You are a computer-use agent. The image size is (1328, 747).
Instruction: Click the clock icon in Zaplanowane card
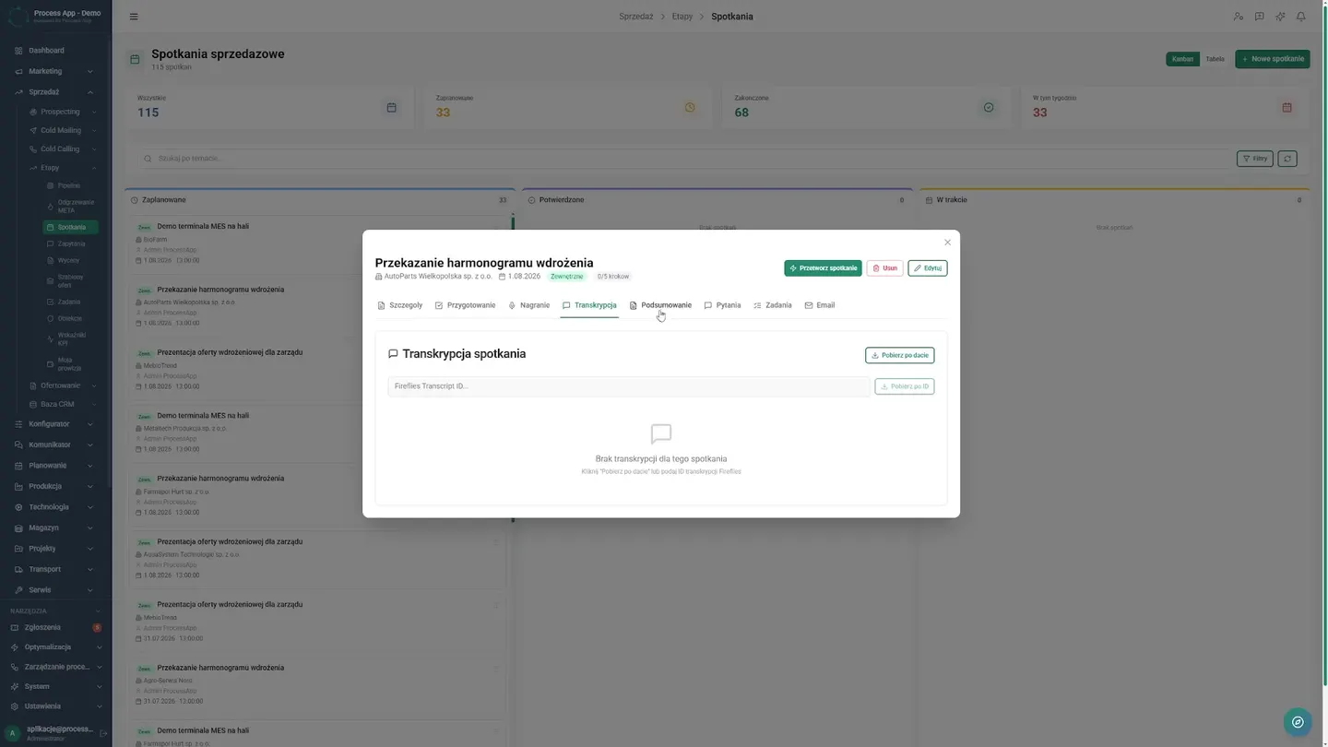[x=690, y=108]
